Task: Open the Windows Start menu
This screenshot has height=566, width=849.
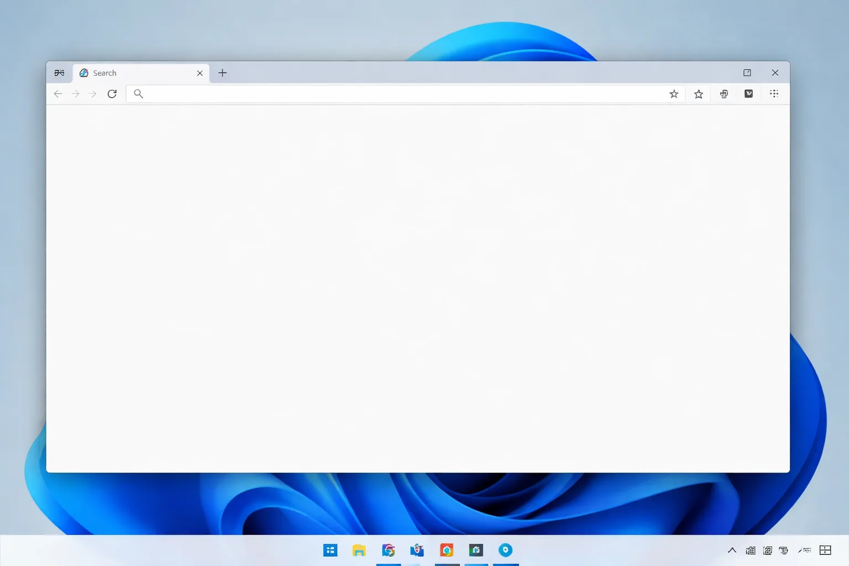Action: click(331, 550)
